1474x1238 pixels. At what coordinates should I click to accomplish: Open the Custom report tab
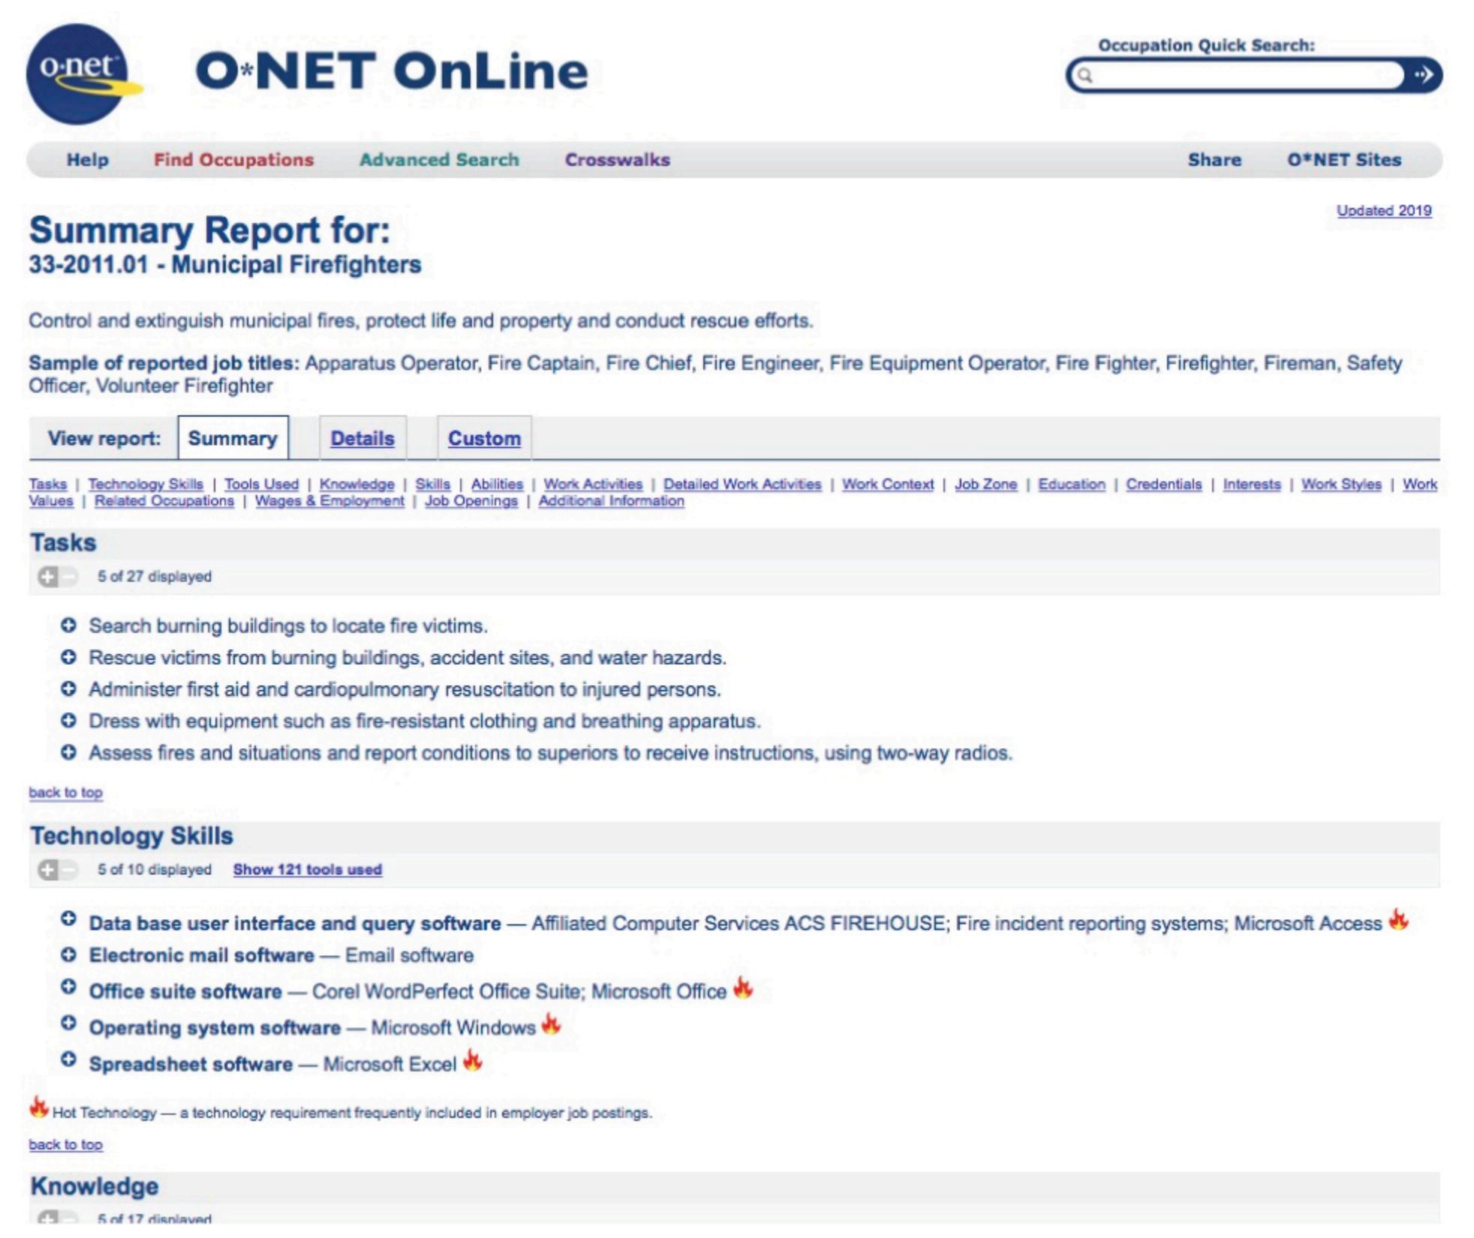click(484, 438)
